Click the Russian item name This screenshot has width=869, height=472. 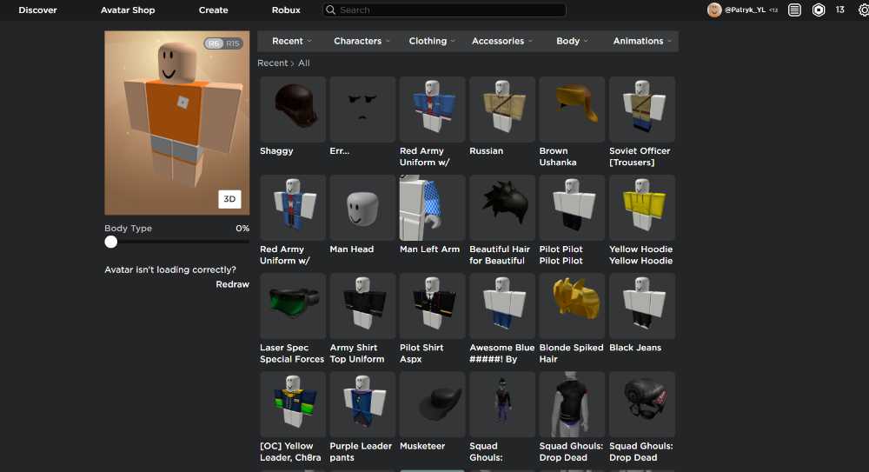point(486,151)
